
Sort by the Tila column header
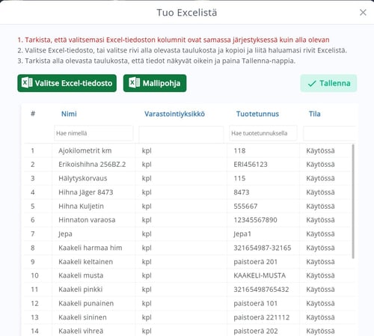(314, 114)
